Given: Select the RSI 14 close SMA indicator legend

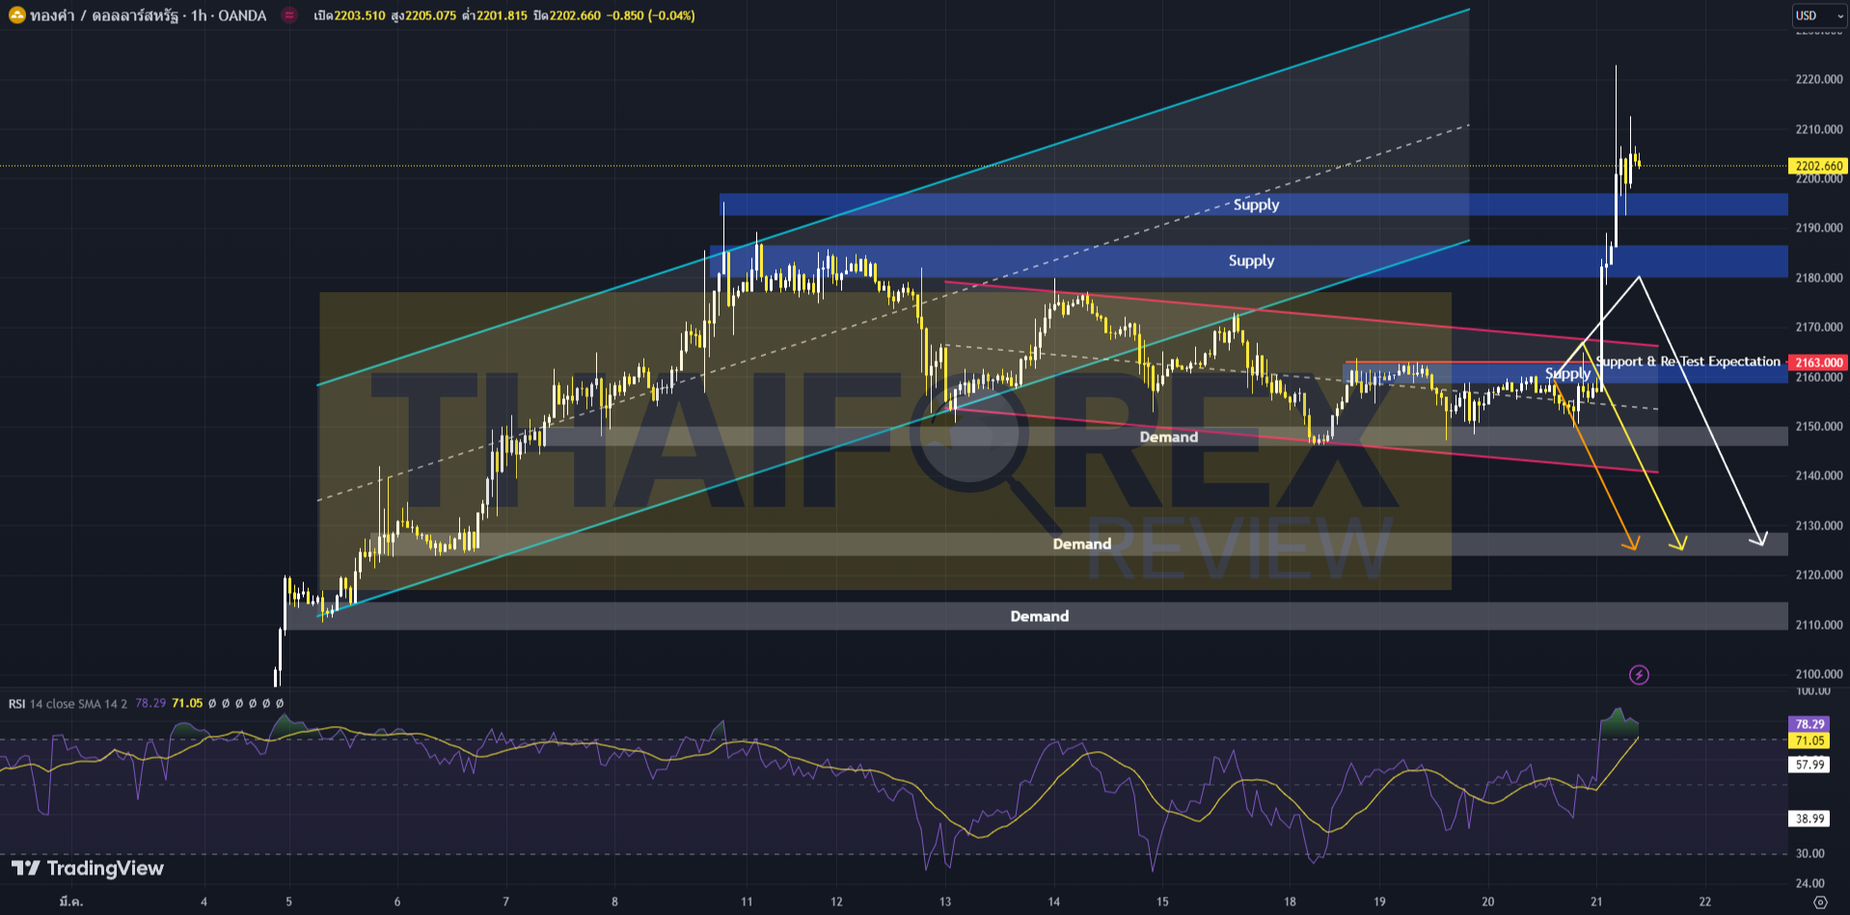Looking at the screenshot, I should [68, 704].
